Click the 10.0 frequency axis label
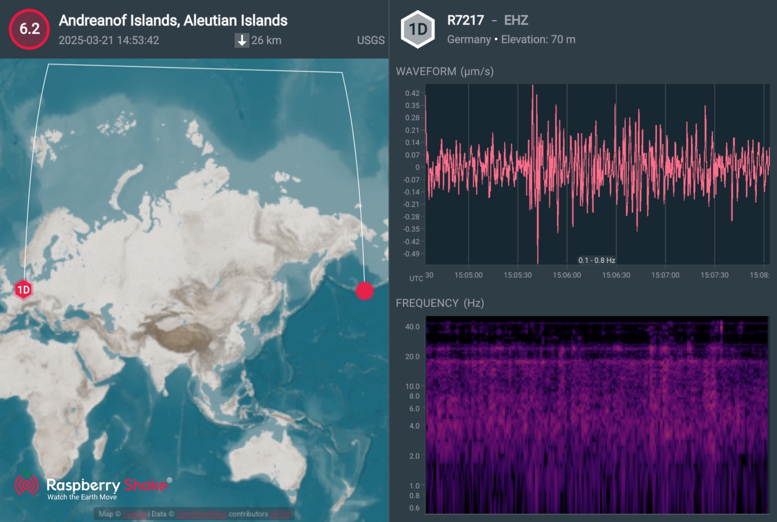 click(412, 386)
